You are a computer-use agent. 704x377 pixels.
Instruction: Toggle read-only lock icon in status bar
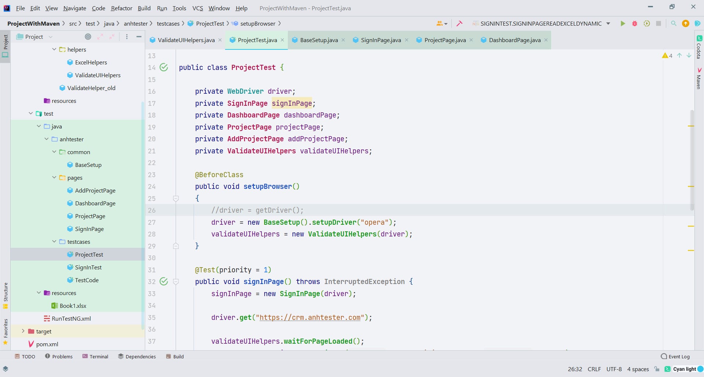[657, 369]
